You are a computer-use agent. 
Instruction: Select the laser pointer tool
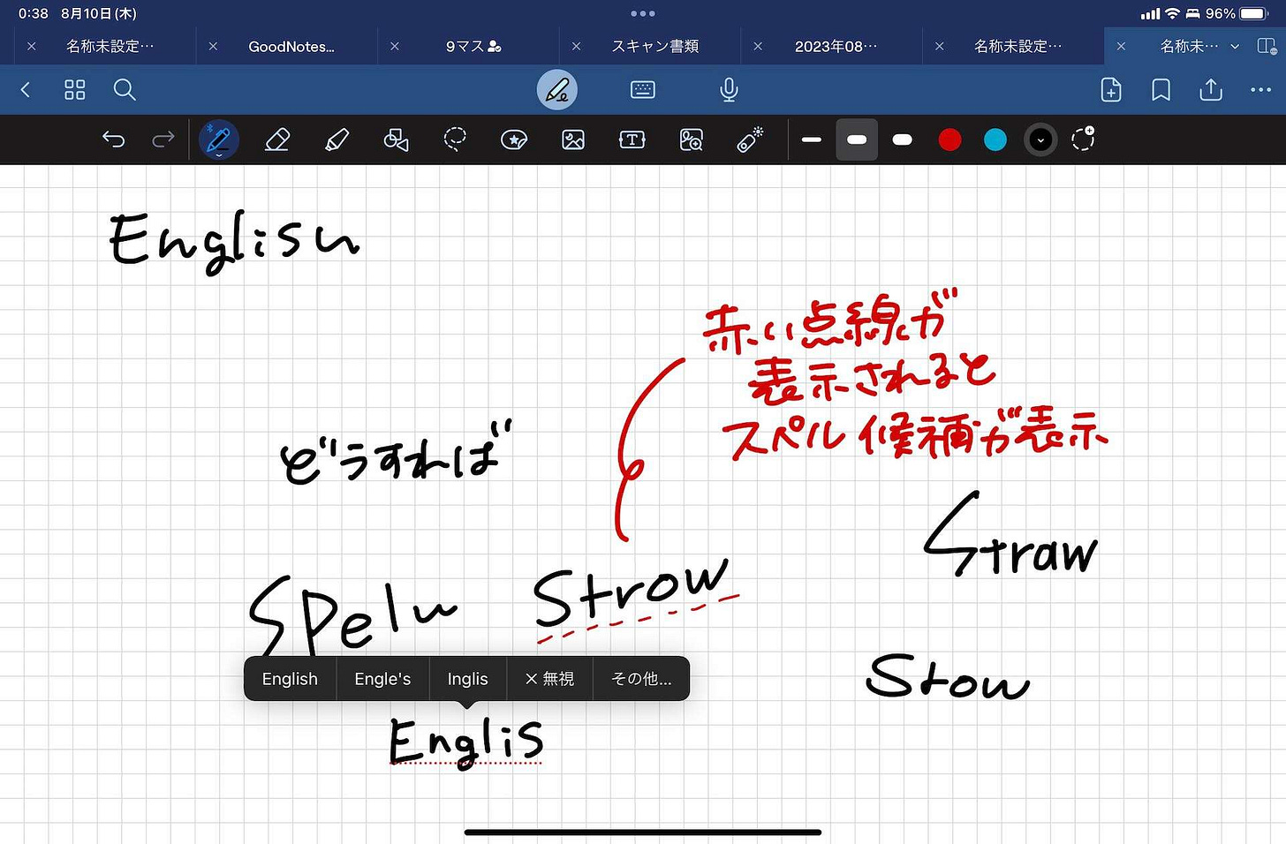750,139
